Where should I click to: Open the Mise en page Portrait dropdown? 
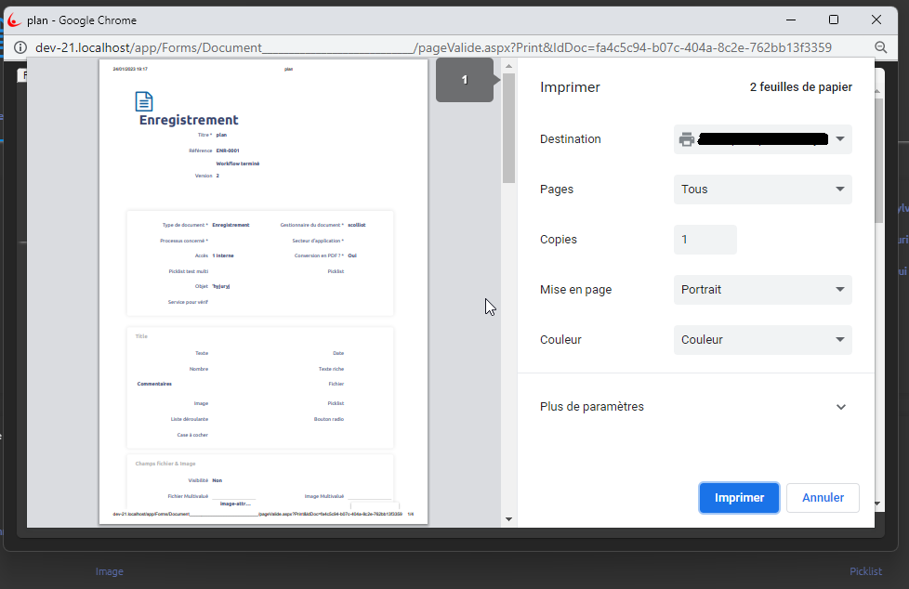pyautogui.click(x=762, y=290)
